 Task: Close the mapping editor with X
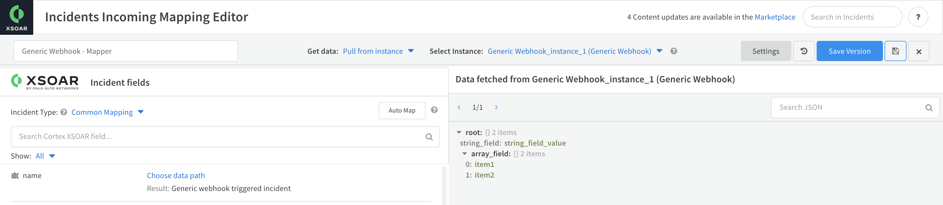(919, 52)
